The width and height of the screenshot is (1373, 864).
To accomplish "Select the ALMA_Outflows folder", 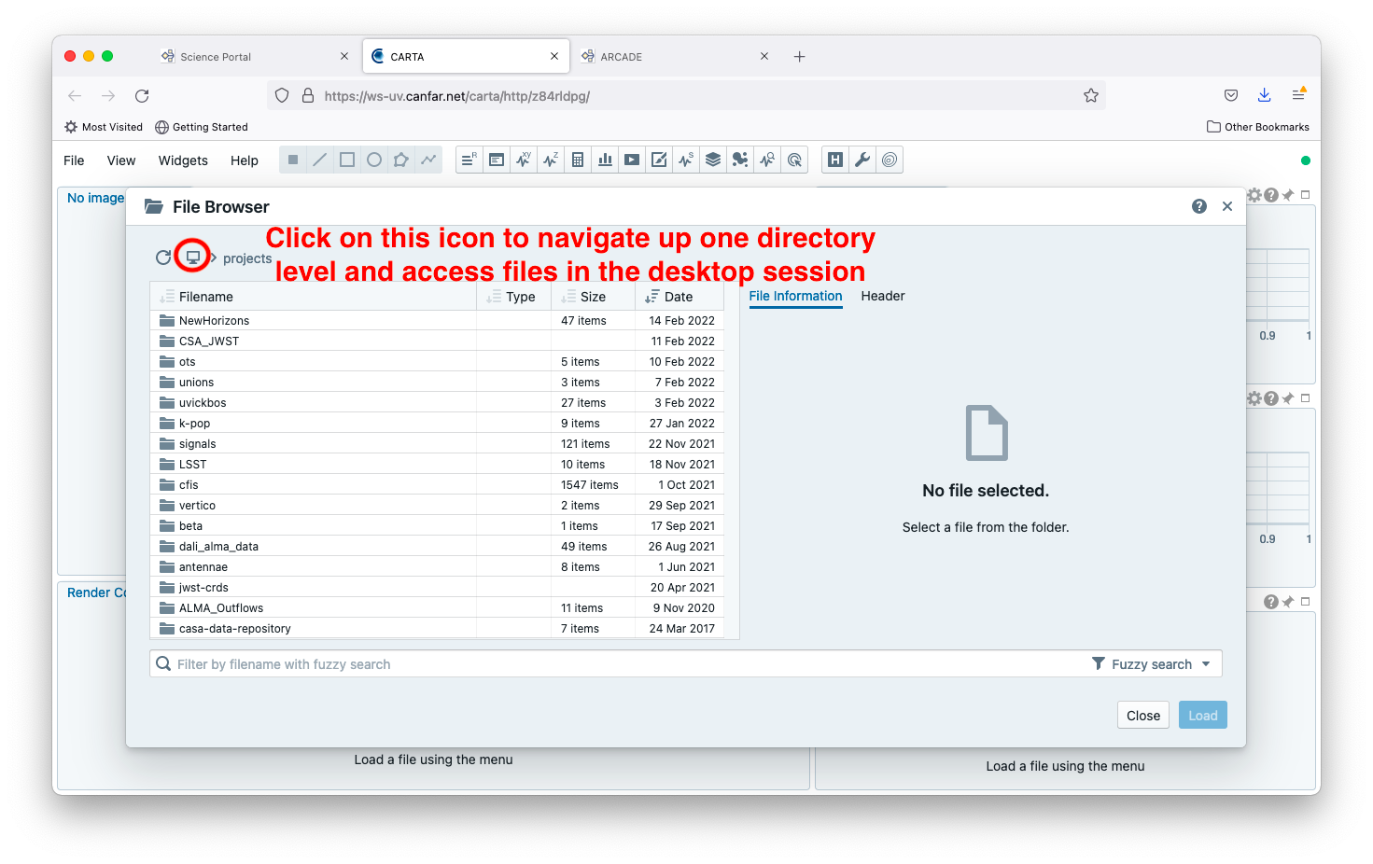I will tap(437, 607).
